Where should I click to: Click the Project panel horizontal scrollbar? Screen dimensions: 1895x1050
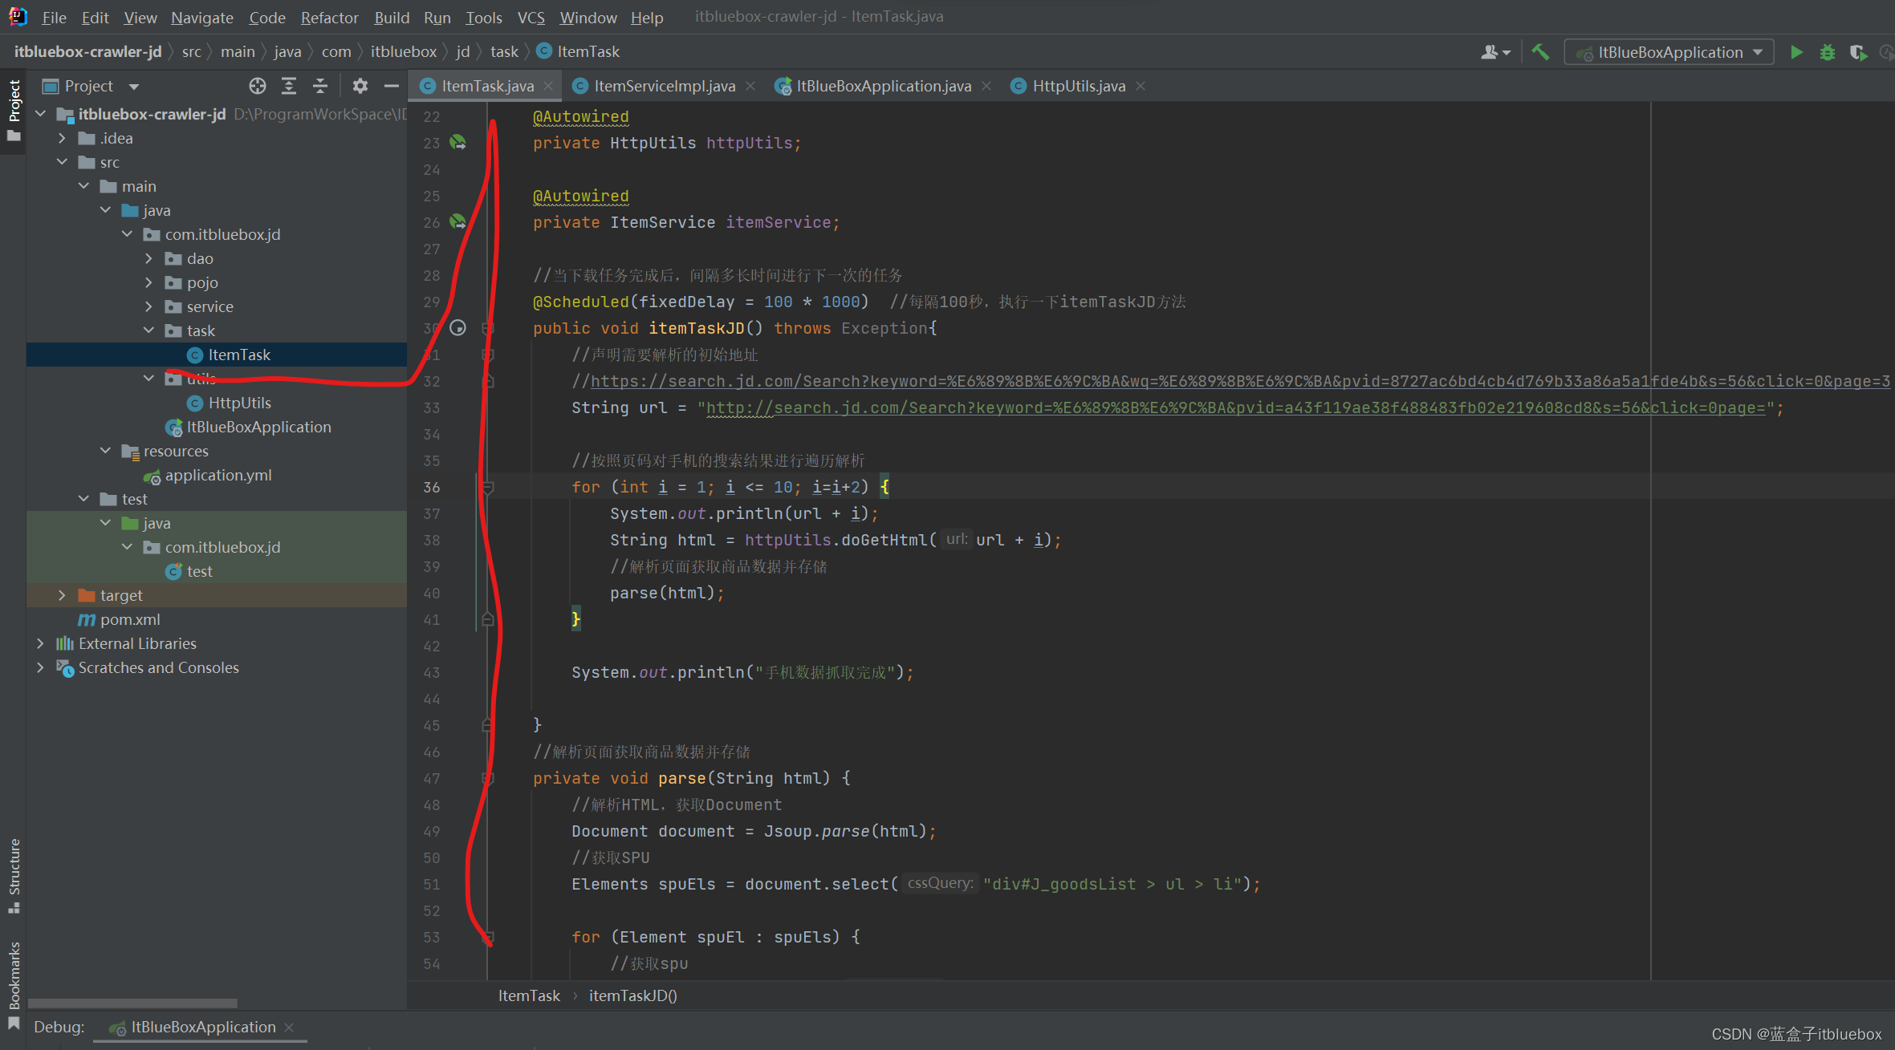[132, 1003]
